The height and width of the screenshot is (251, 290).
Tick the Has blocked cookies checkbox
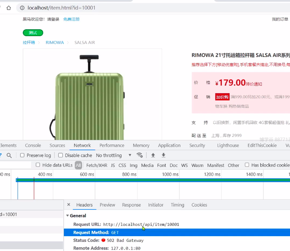click(x=247, y=165)
